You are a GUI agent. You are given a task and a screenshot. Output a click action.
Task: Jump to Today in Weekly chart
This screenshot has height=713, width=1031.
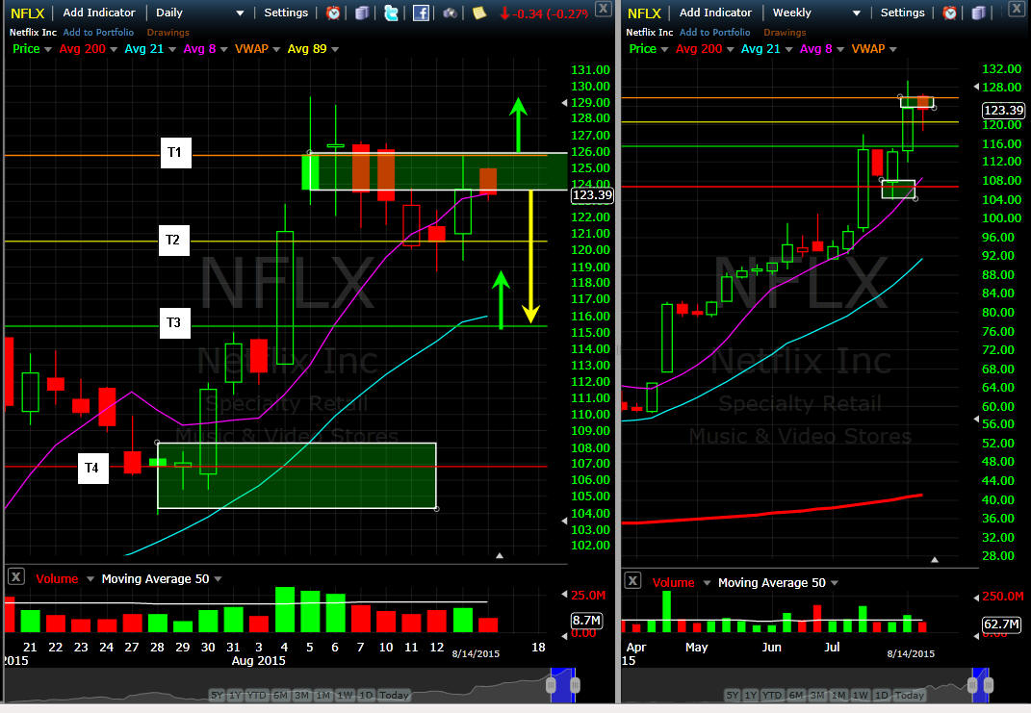(910, 696)
